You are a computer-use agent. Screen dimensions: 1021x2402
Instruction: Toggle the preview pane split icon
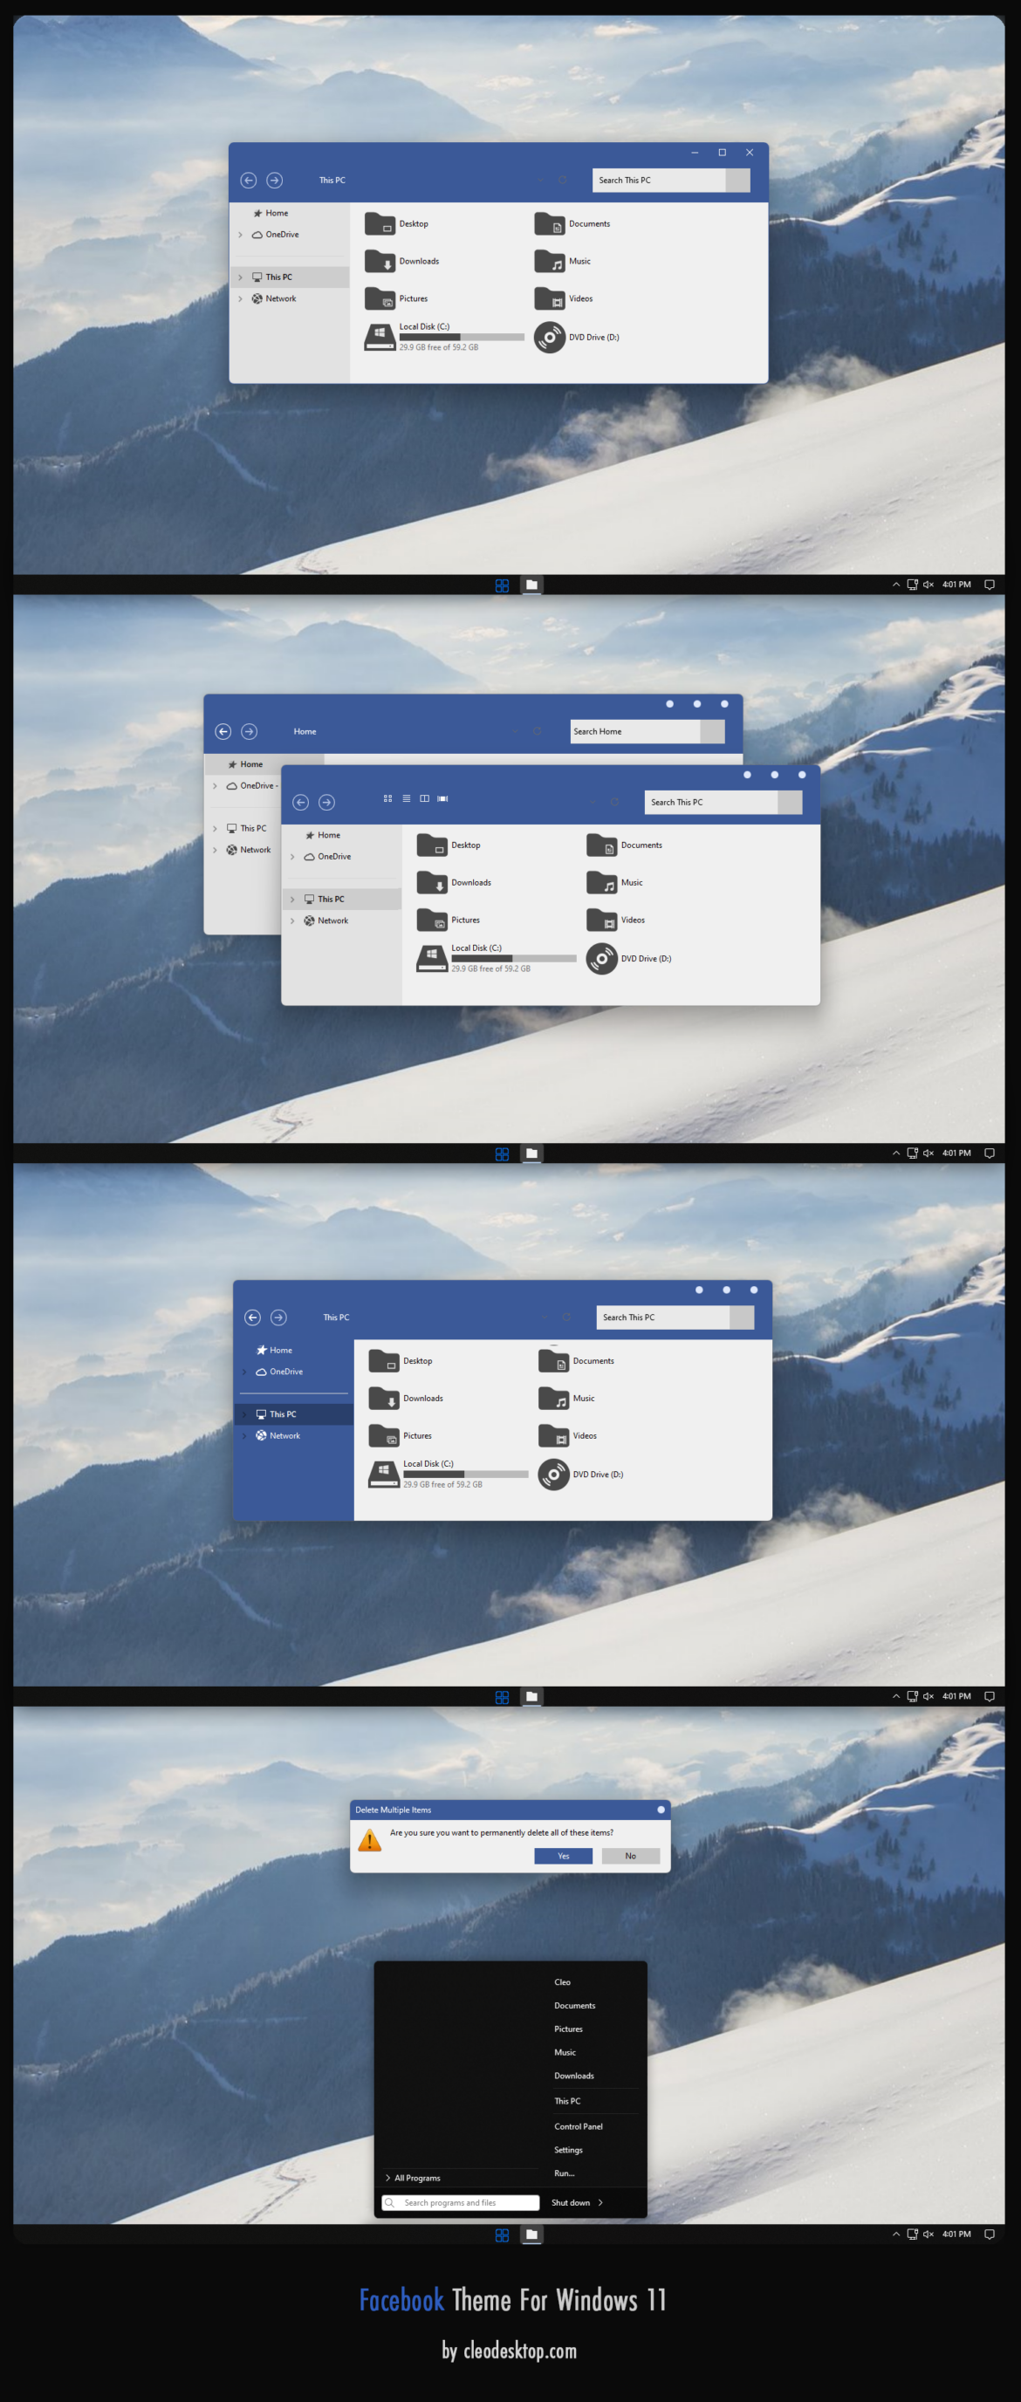(x=424, y=798)
